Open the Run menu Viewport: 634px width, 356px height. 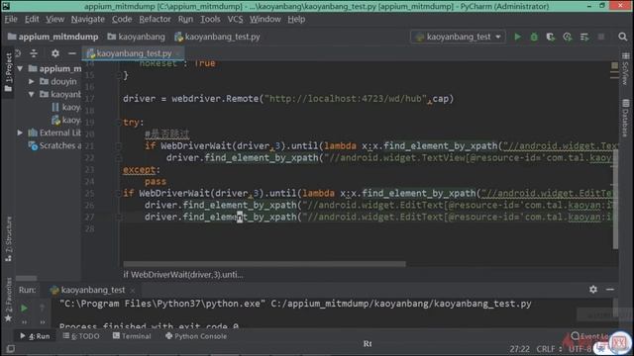point(185,19)
